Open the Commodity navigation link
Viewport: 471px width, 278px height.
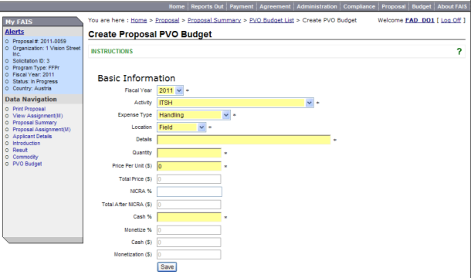25,157
